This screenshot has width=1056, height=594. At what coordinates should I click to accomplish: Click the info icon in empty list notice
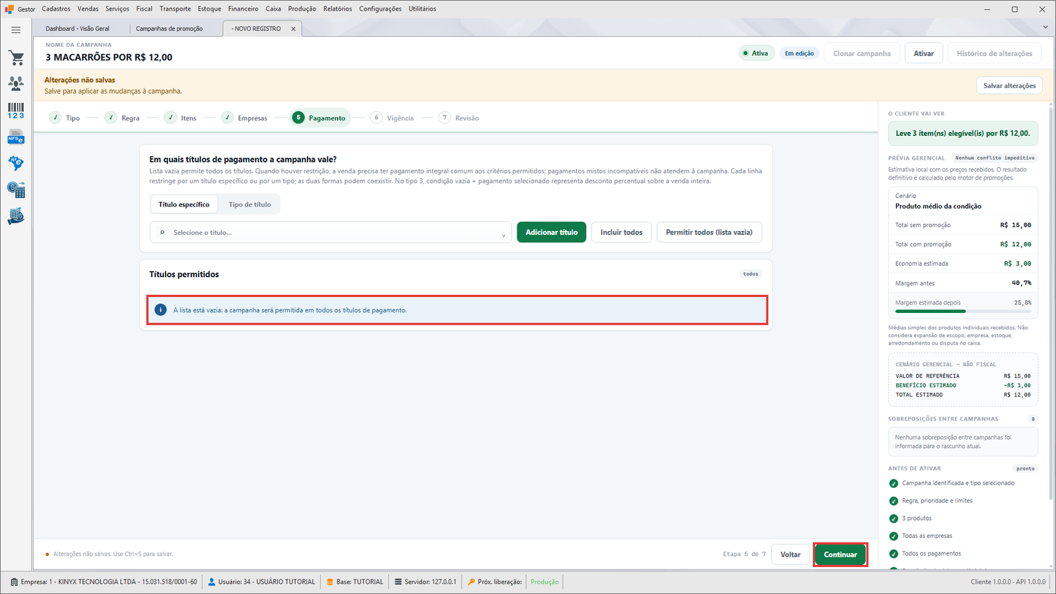160,310
